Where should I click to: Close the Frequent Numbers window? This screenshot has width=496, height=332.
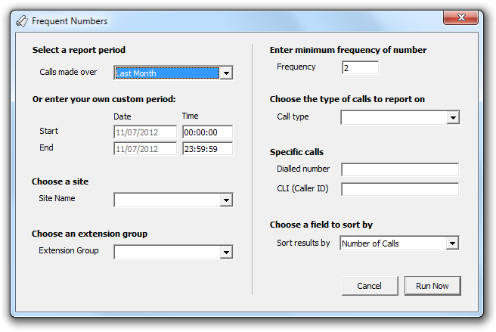461,17
